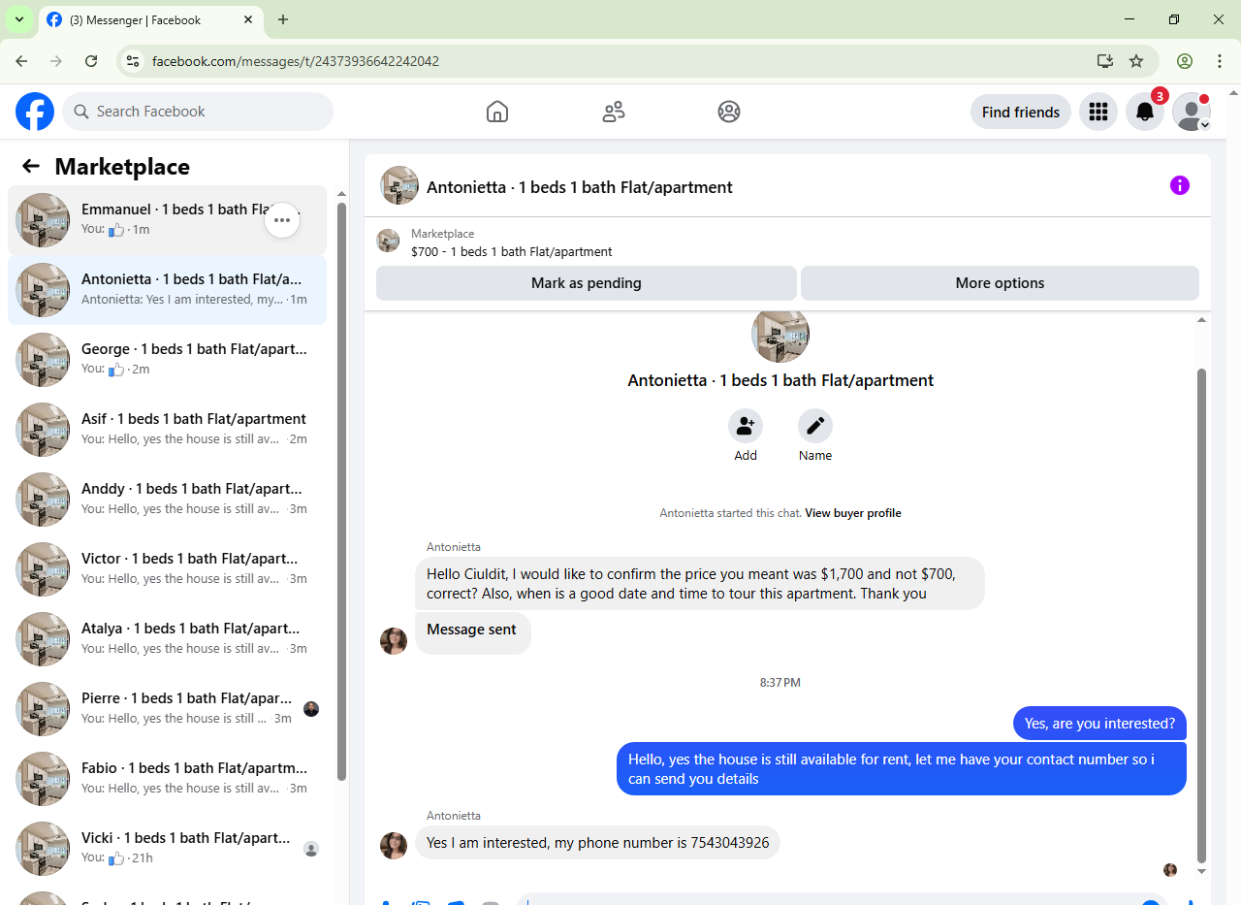The height and width of the screenshot is (905, 1241).
Task: Click the chat scrollbar up arrow
Action: pos(1202,320)
